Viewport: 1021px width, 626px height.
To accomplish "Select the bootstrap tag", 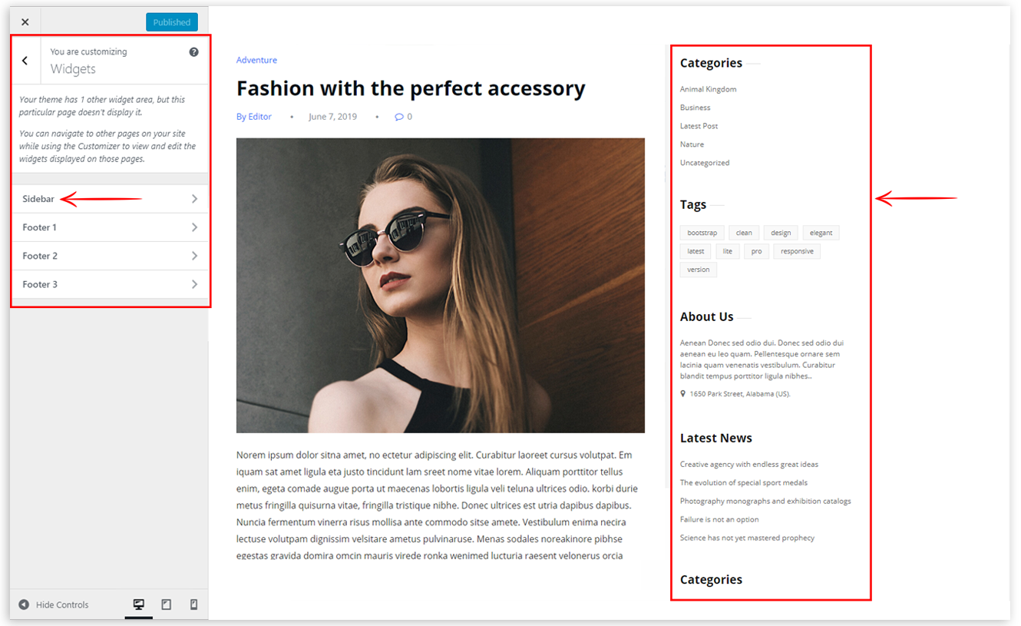I will 702,233.
